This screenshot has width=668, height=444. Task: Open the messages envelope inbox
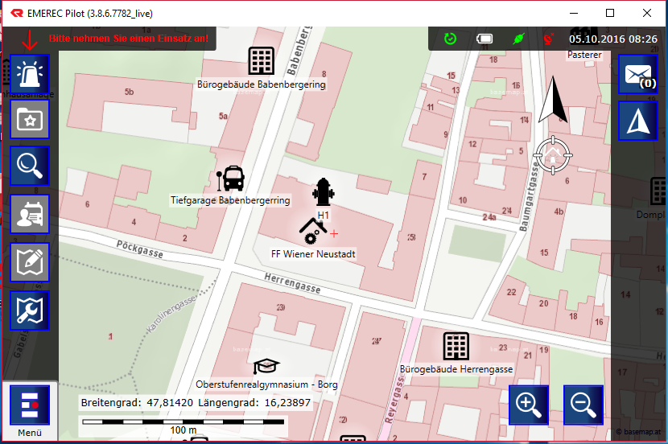pyautogui.click(x=638, y=75)
